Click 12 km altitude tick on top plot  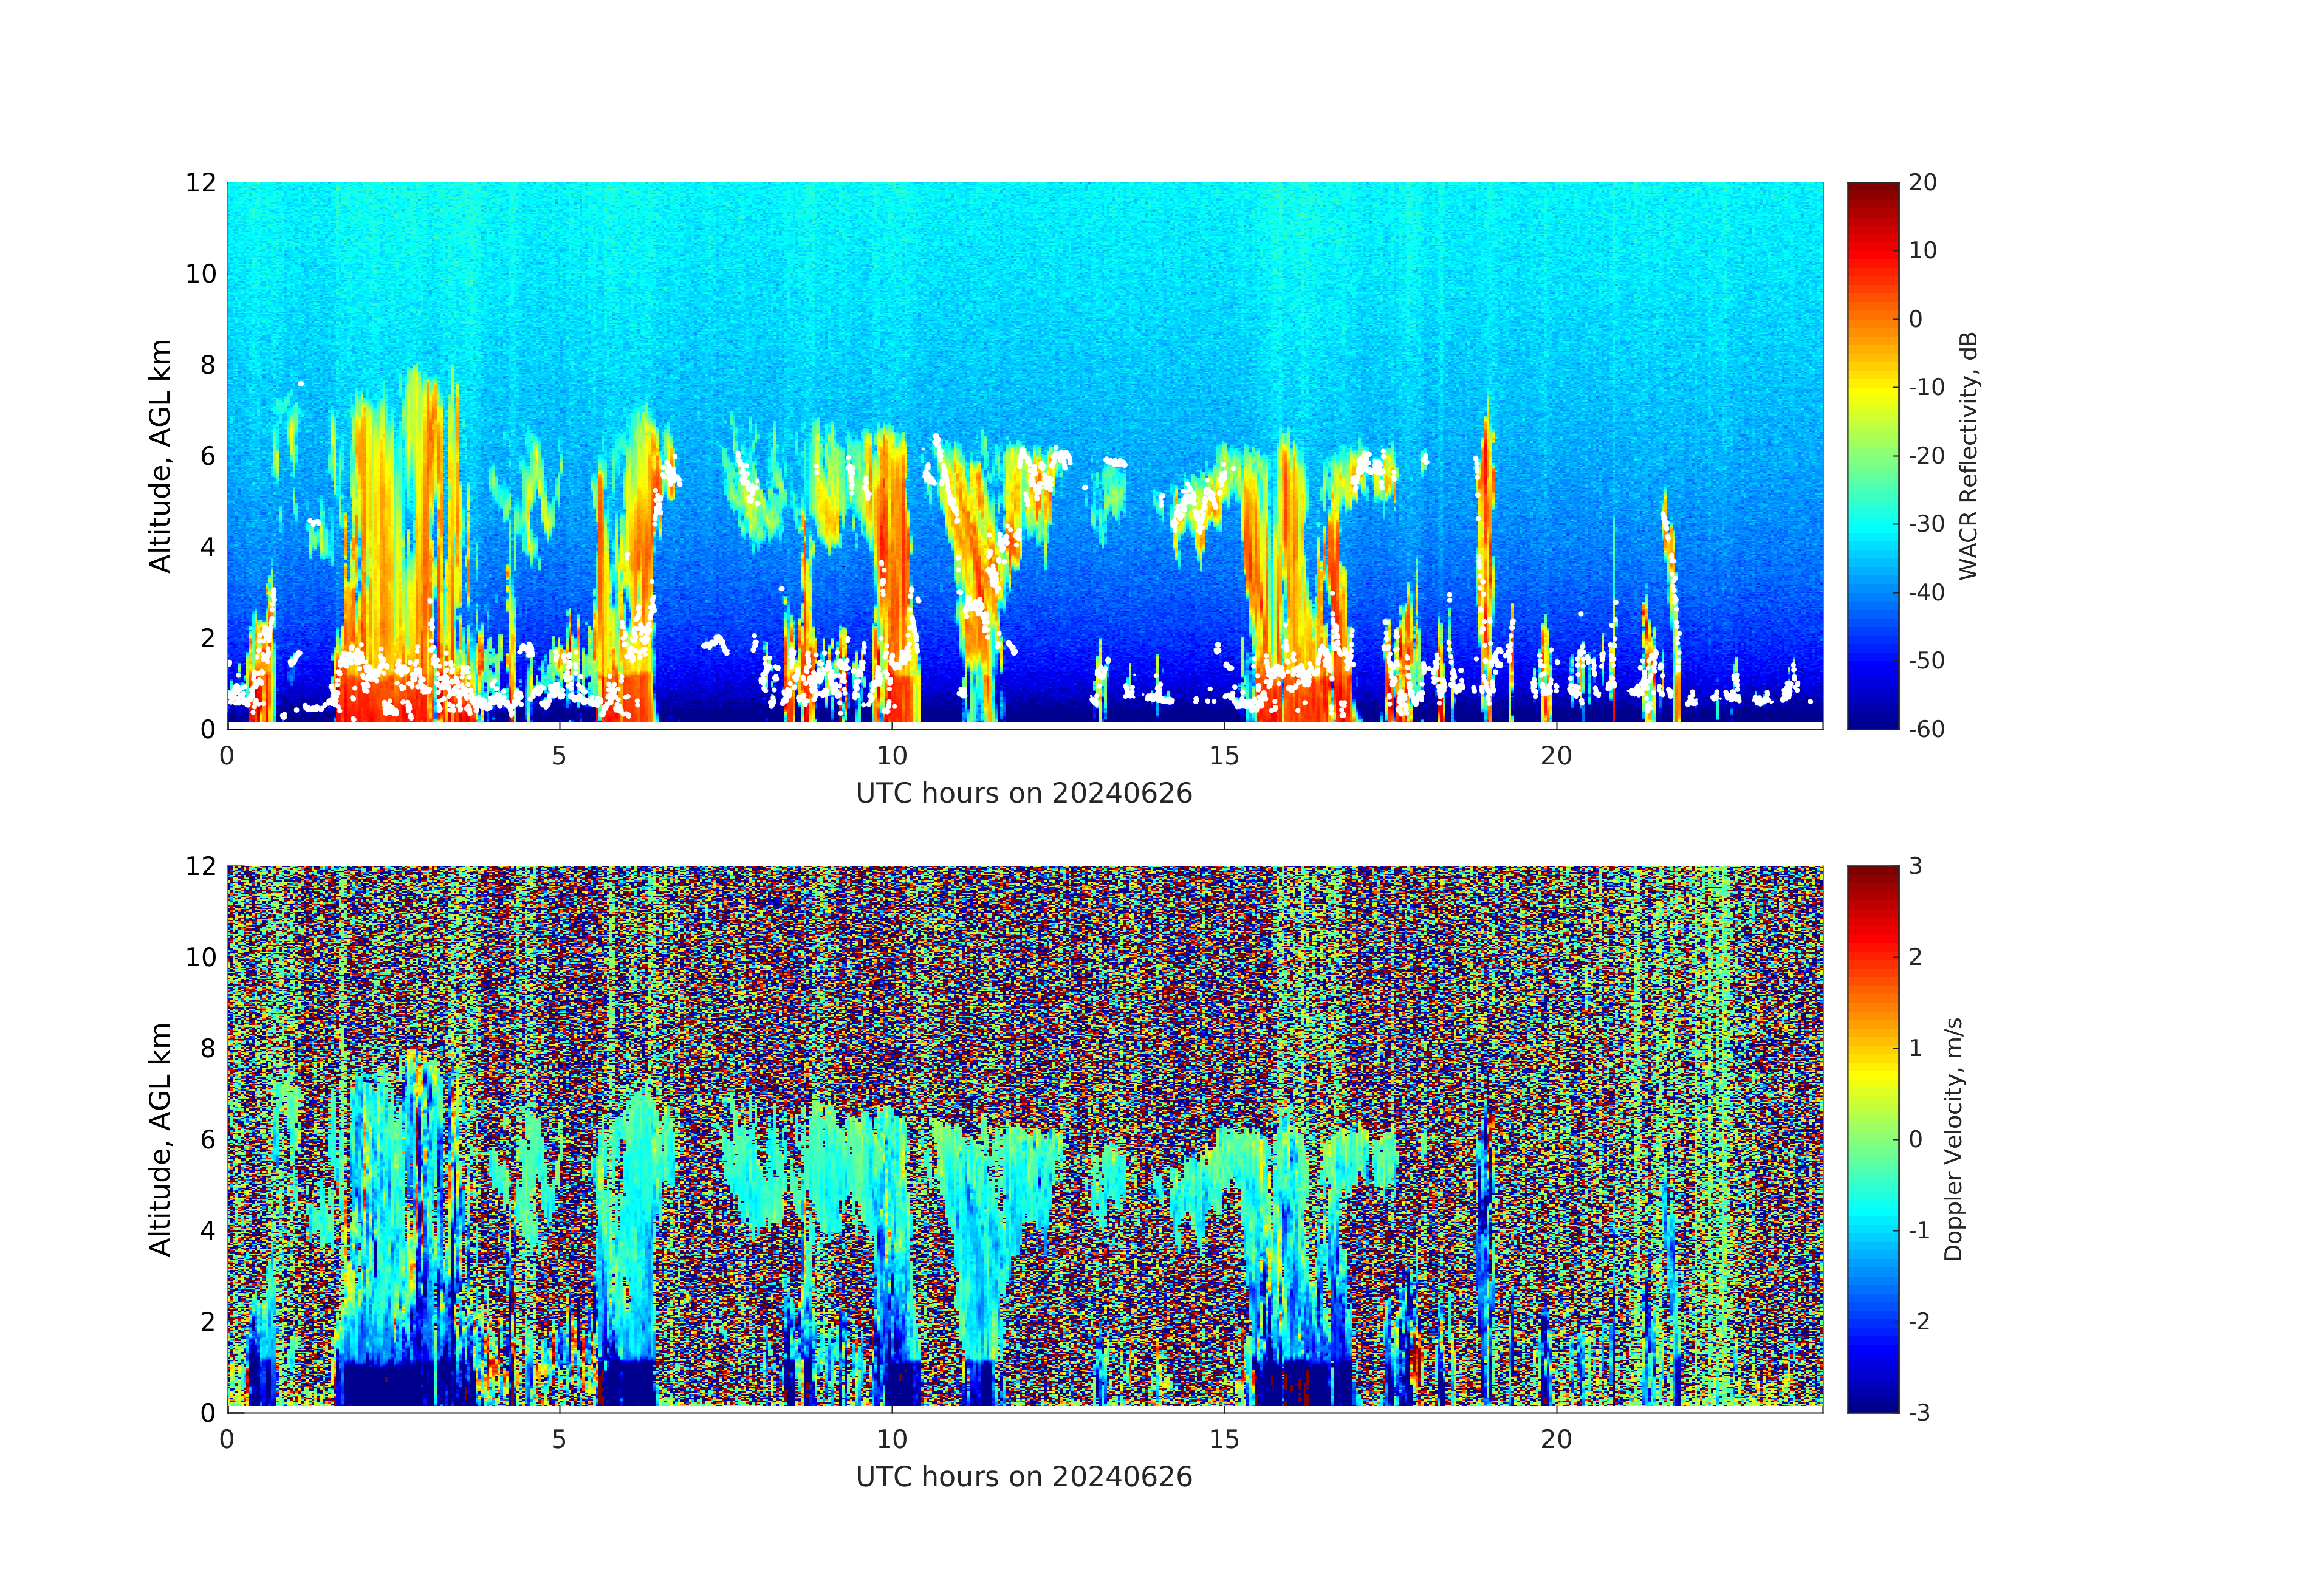[x=200, y=183]
